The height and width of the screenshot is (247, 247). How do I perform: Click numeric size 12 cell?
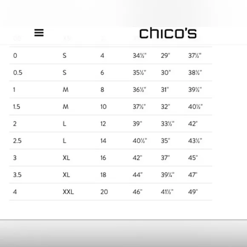103,124
